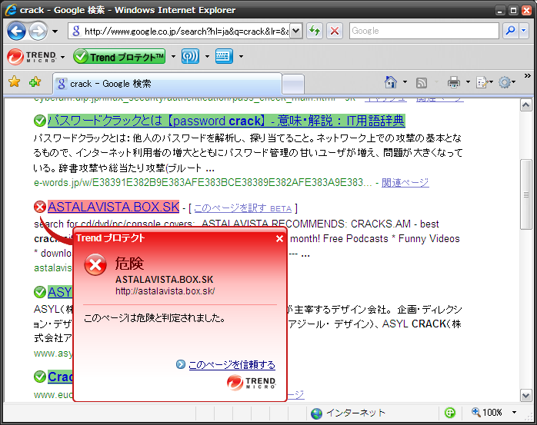Viewport: 537px width, 425px height.
Task: Click このページを訳す BETA link
Action: (x=243, y=208)
